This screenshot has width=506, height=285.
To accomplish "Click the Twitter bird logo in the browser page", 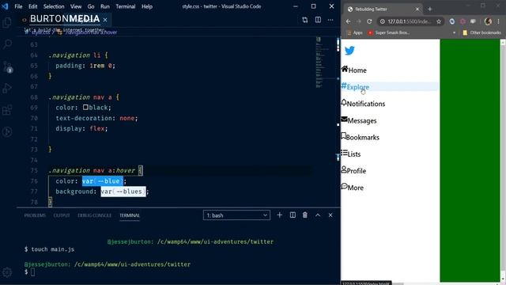I will (x=349, y=51).
